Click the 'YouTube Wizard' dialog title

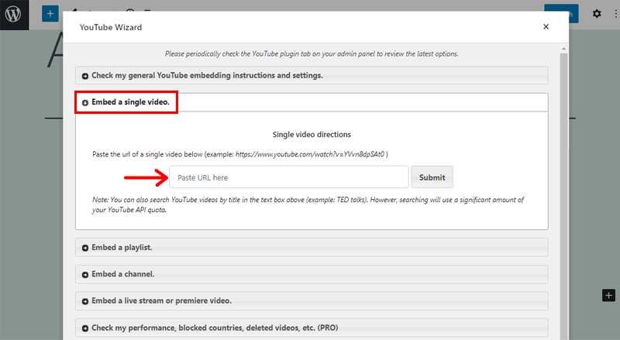[111, 27]
